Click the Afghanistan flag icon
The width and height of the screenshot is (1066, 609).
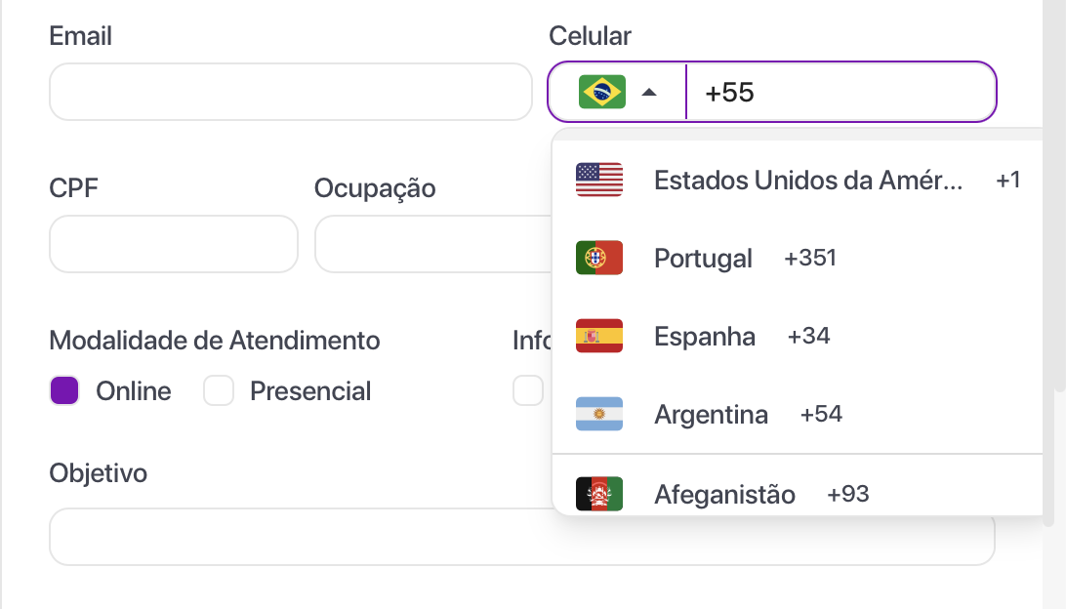598,494
